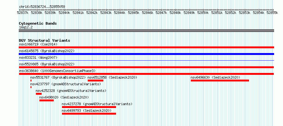Click the Cytogenetic Bands track title
This screenshot has height=126, width=283.
tap(38, 23)
